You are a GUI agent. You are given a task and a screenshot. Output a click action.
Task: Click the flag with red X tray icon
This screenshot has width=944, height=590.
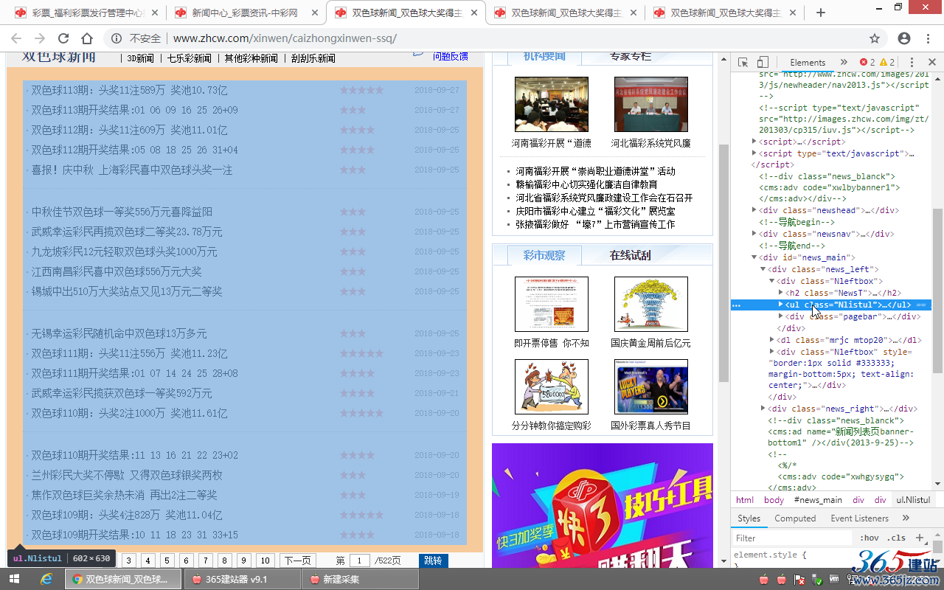[x=799, y=580]
